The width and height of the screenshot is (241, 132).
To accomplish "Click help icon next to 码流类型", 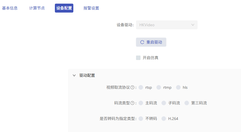I will (x=132, y=103).
